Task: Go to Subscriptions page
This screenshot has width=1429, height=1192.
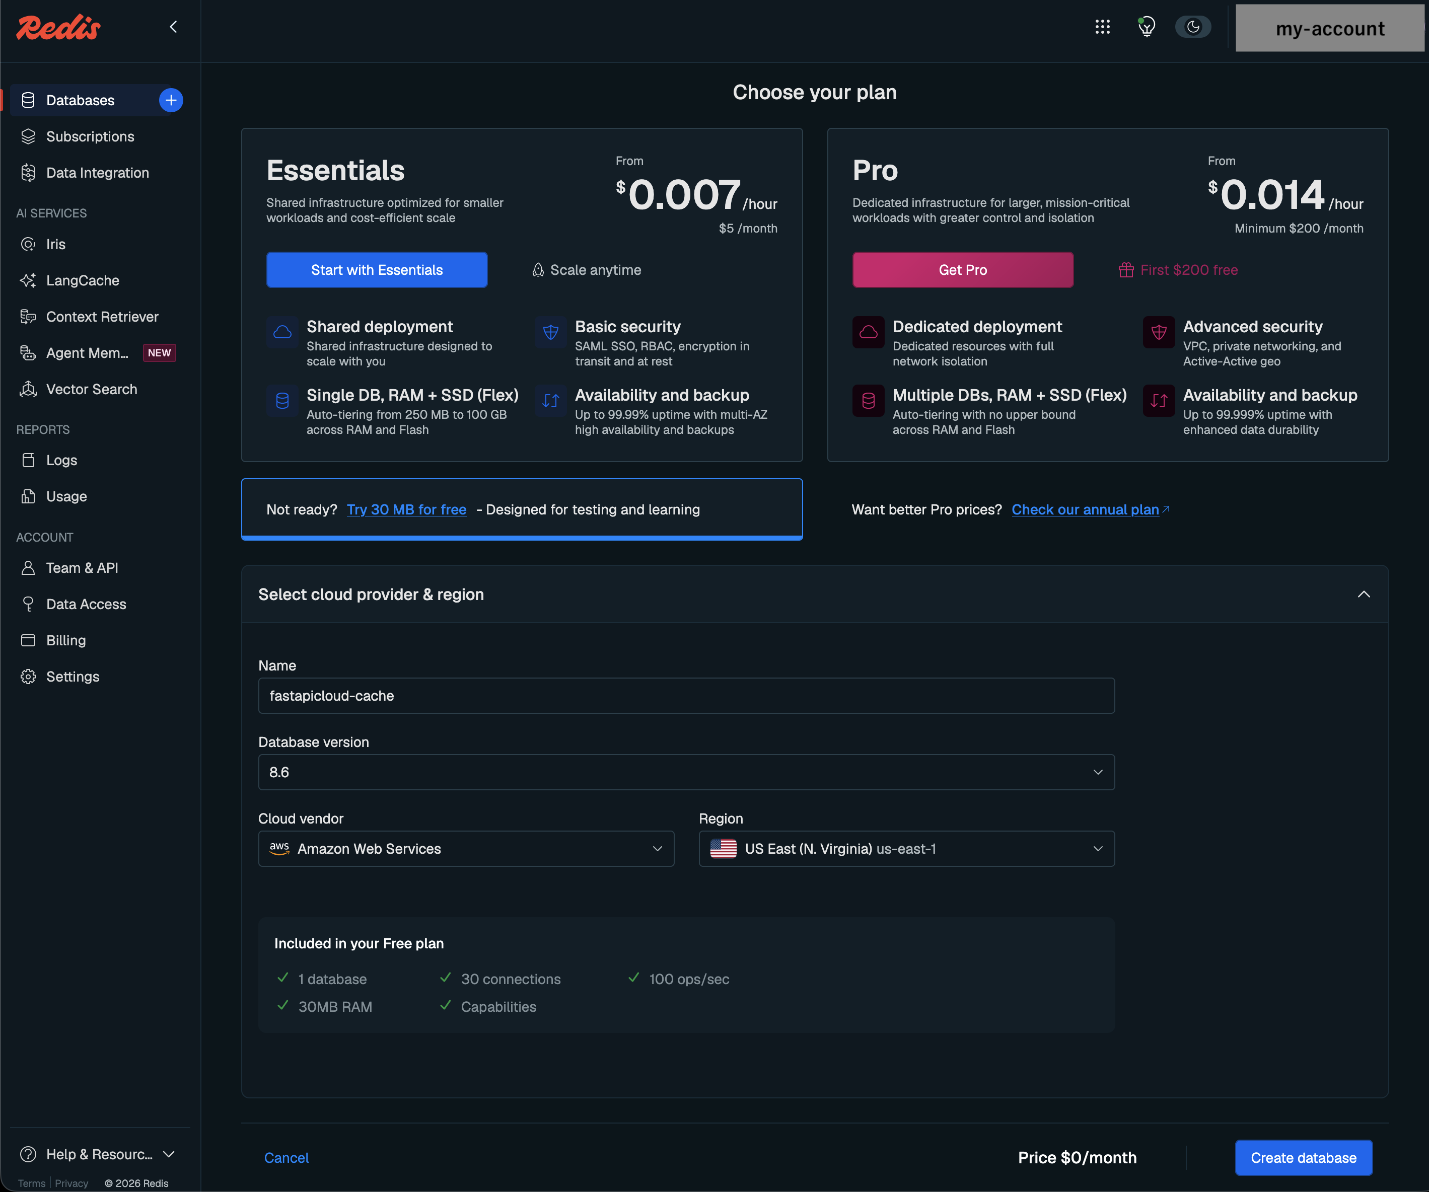Action: click(90, 137)
